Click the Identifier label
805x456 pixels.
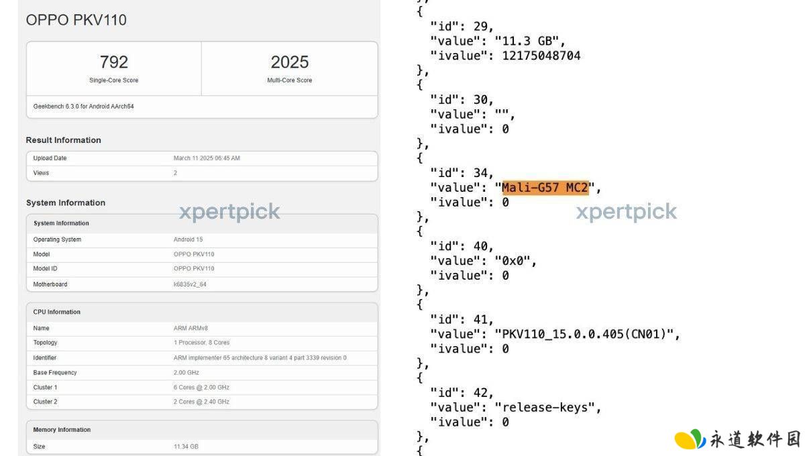(45, 357)
